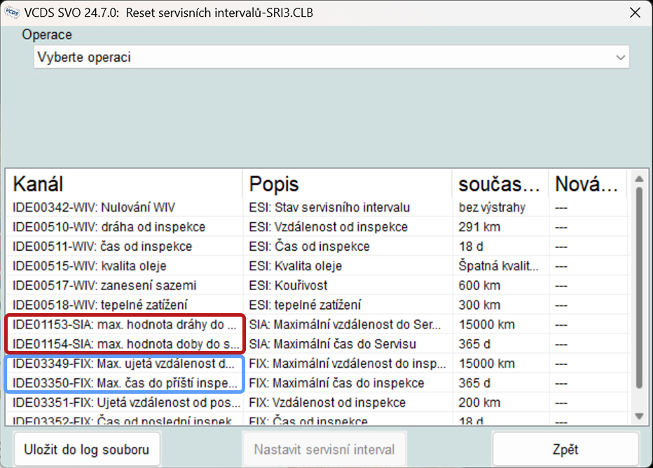The height and width of the screenshot is (468, 653).
Task: Click the 'bez výstrahy' value
Action: click(492, 207)
